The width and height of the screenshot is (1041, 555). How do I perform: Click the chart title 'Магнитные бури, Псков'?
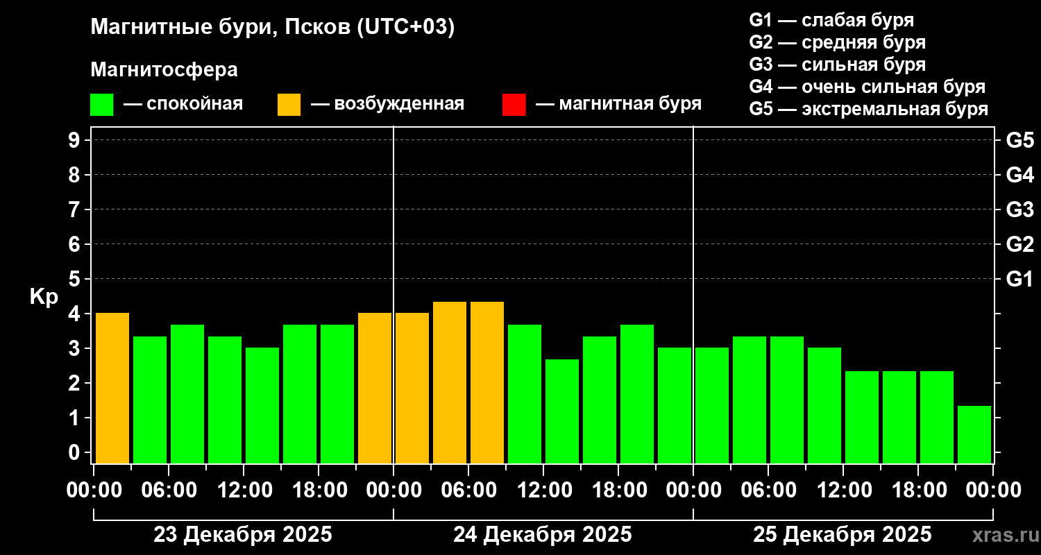272,28
